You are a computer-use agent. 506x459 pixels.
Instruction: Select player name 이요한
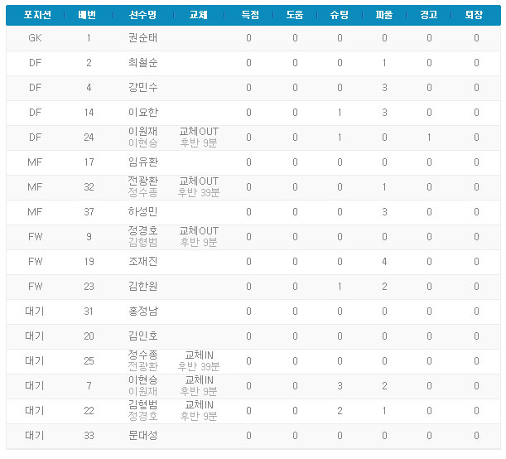click(142, 113)
